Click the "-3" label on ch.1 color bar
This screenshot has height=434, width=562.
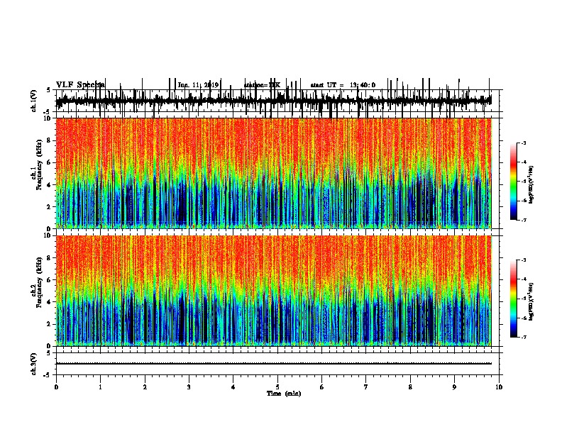524,143
